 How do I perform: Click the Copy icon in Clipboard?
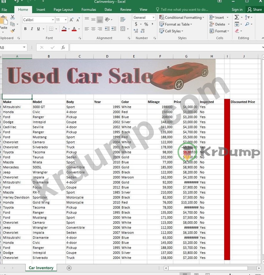12,24
